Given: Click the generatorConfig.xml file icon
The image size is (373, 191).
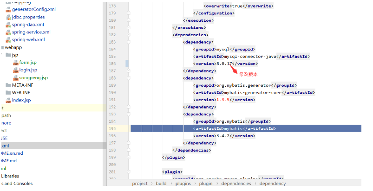Looking at the screenshot, I should (x=8, y=9).
